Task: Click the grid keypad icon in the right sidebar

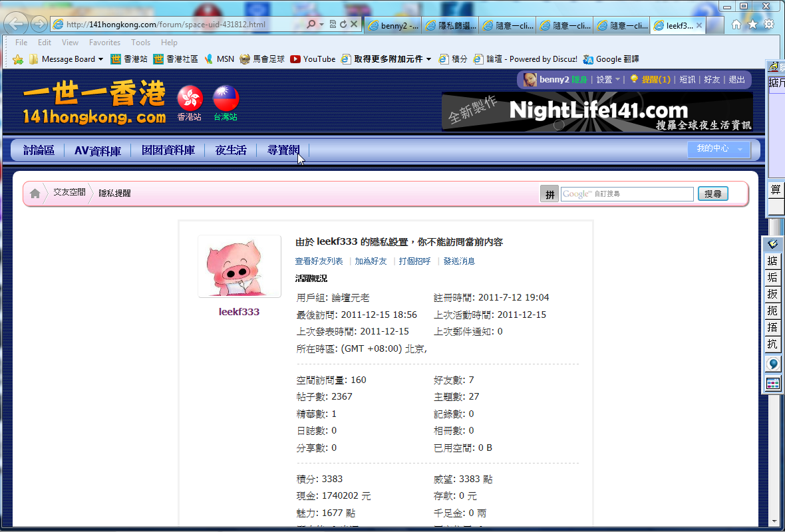Action: (772, 383)
